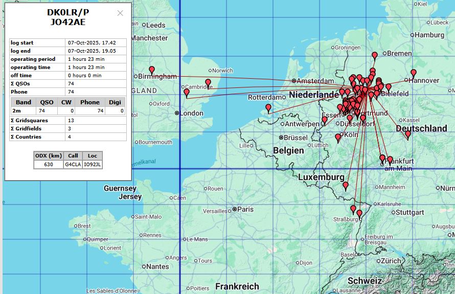455x294 pixels.
Task: Click the 630 km ODX distance value
Action: [48, 164]
